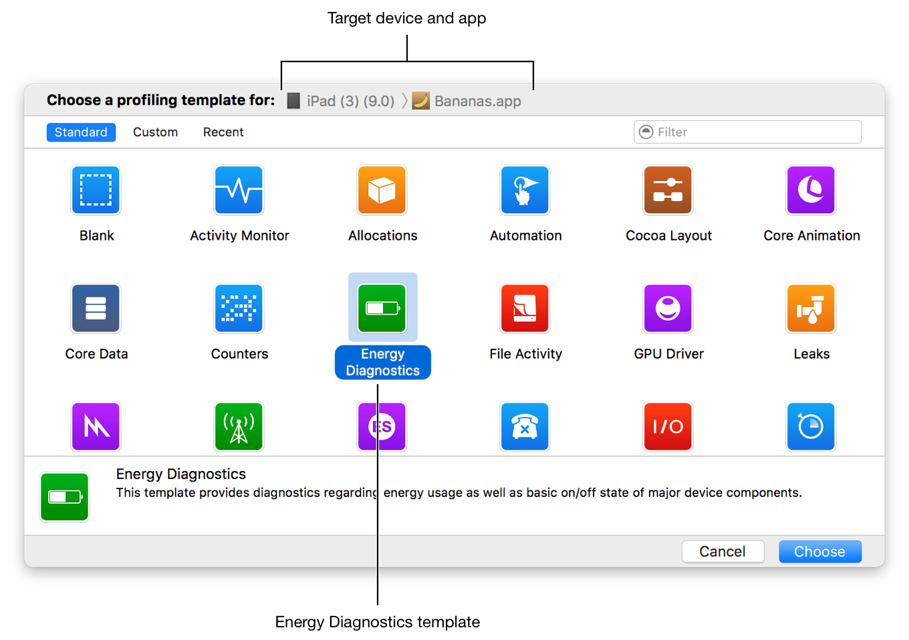The width and height of the screenshot is (909, 640).
Task: Select the Allocations template icon
Action: click(382, 190)
